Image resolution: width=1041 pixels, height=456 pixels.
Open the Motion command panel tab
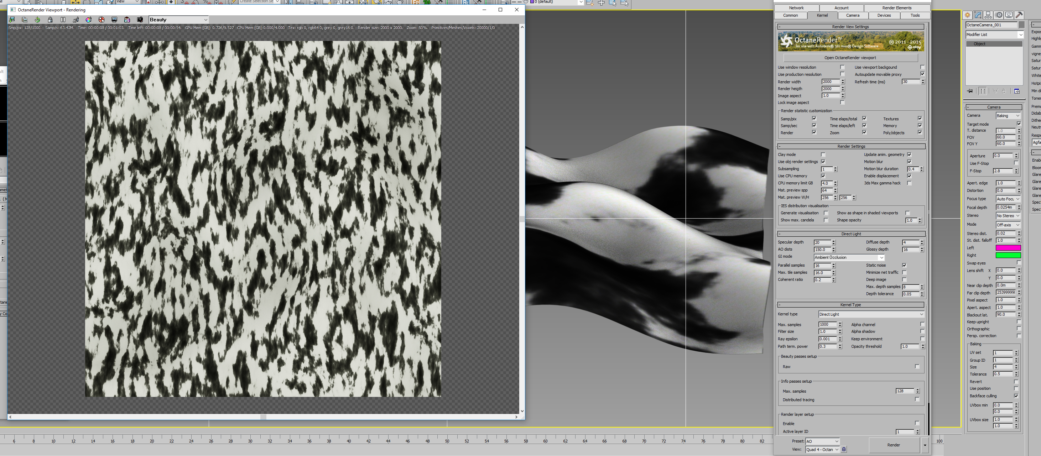[999, 15]
